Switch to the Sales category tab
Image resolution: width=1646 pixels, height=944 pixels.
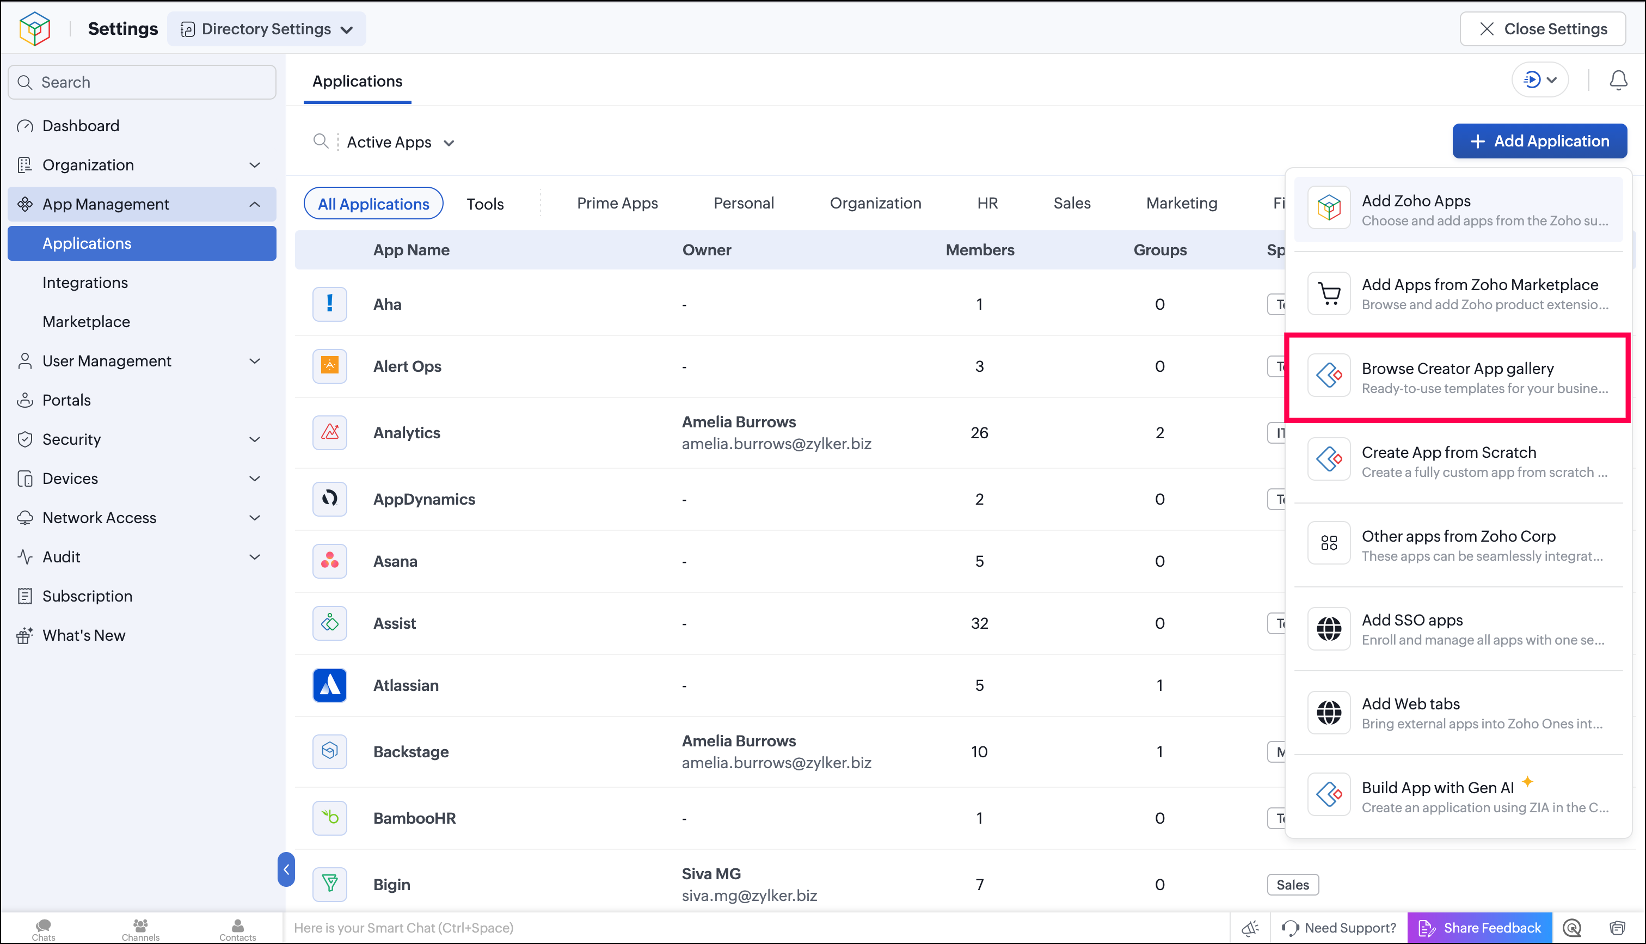click(x=1072, y=203)
